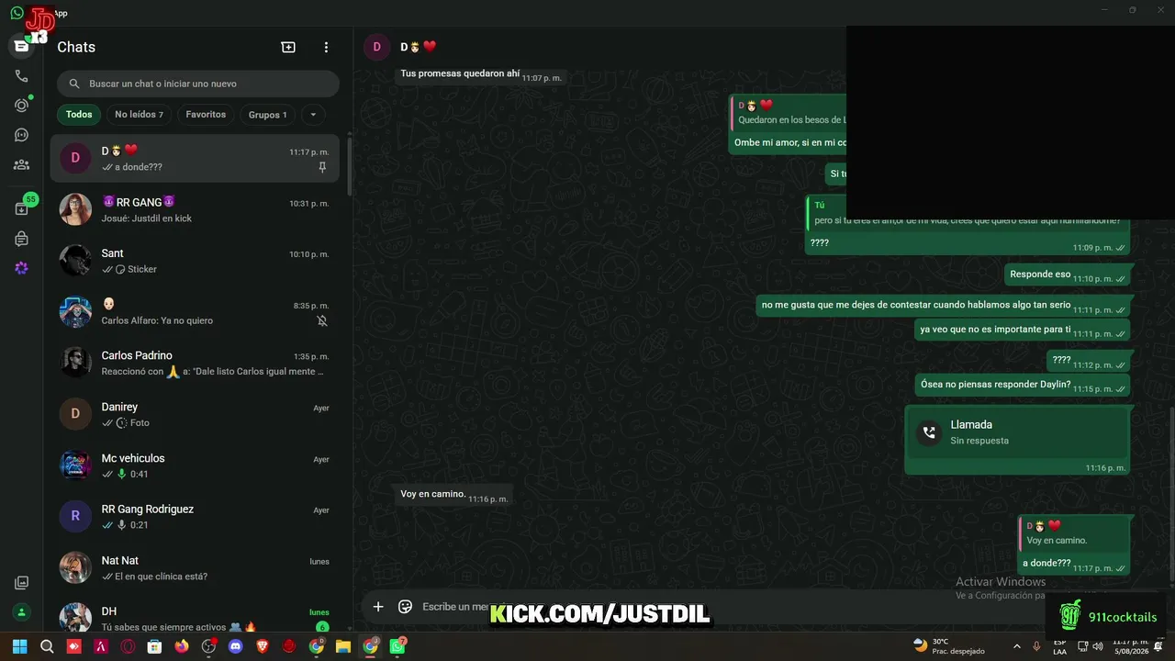Expand more chat filters dropdown arrow
The image size is (1175, 661).
(313, 115)
